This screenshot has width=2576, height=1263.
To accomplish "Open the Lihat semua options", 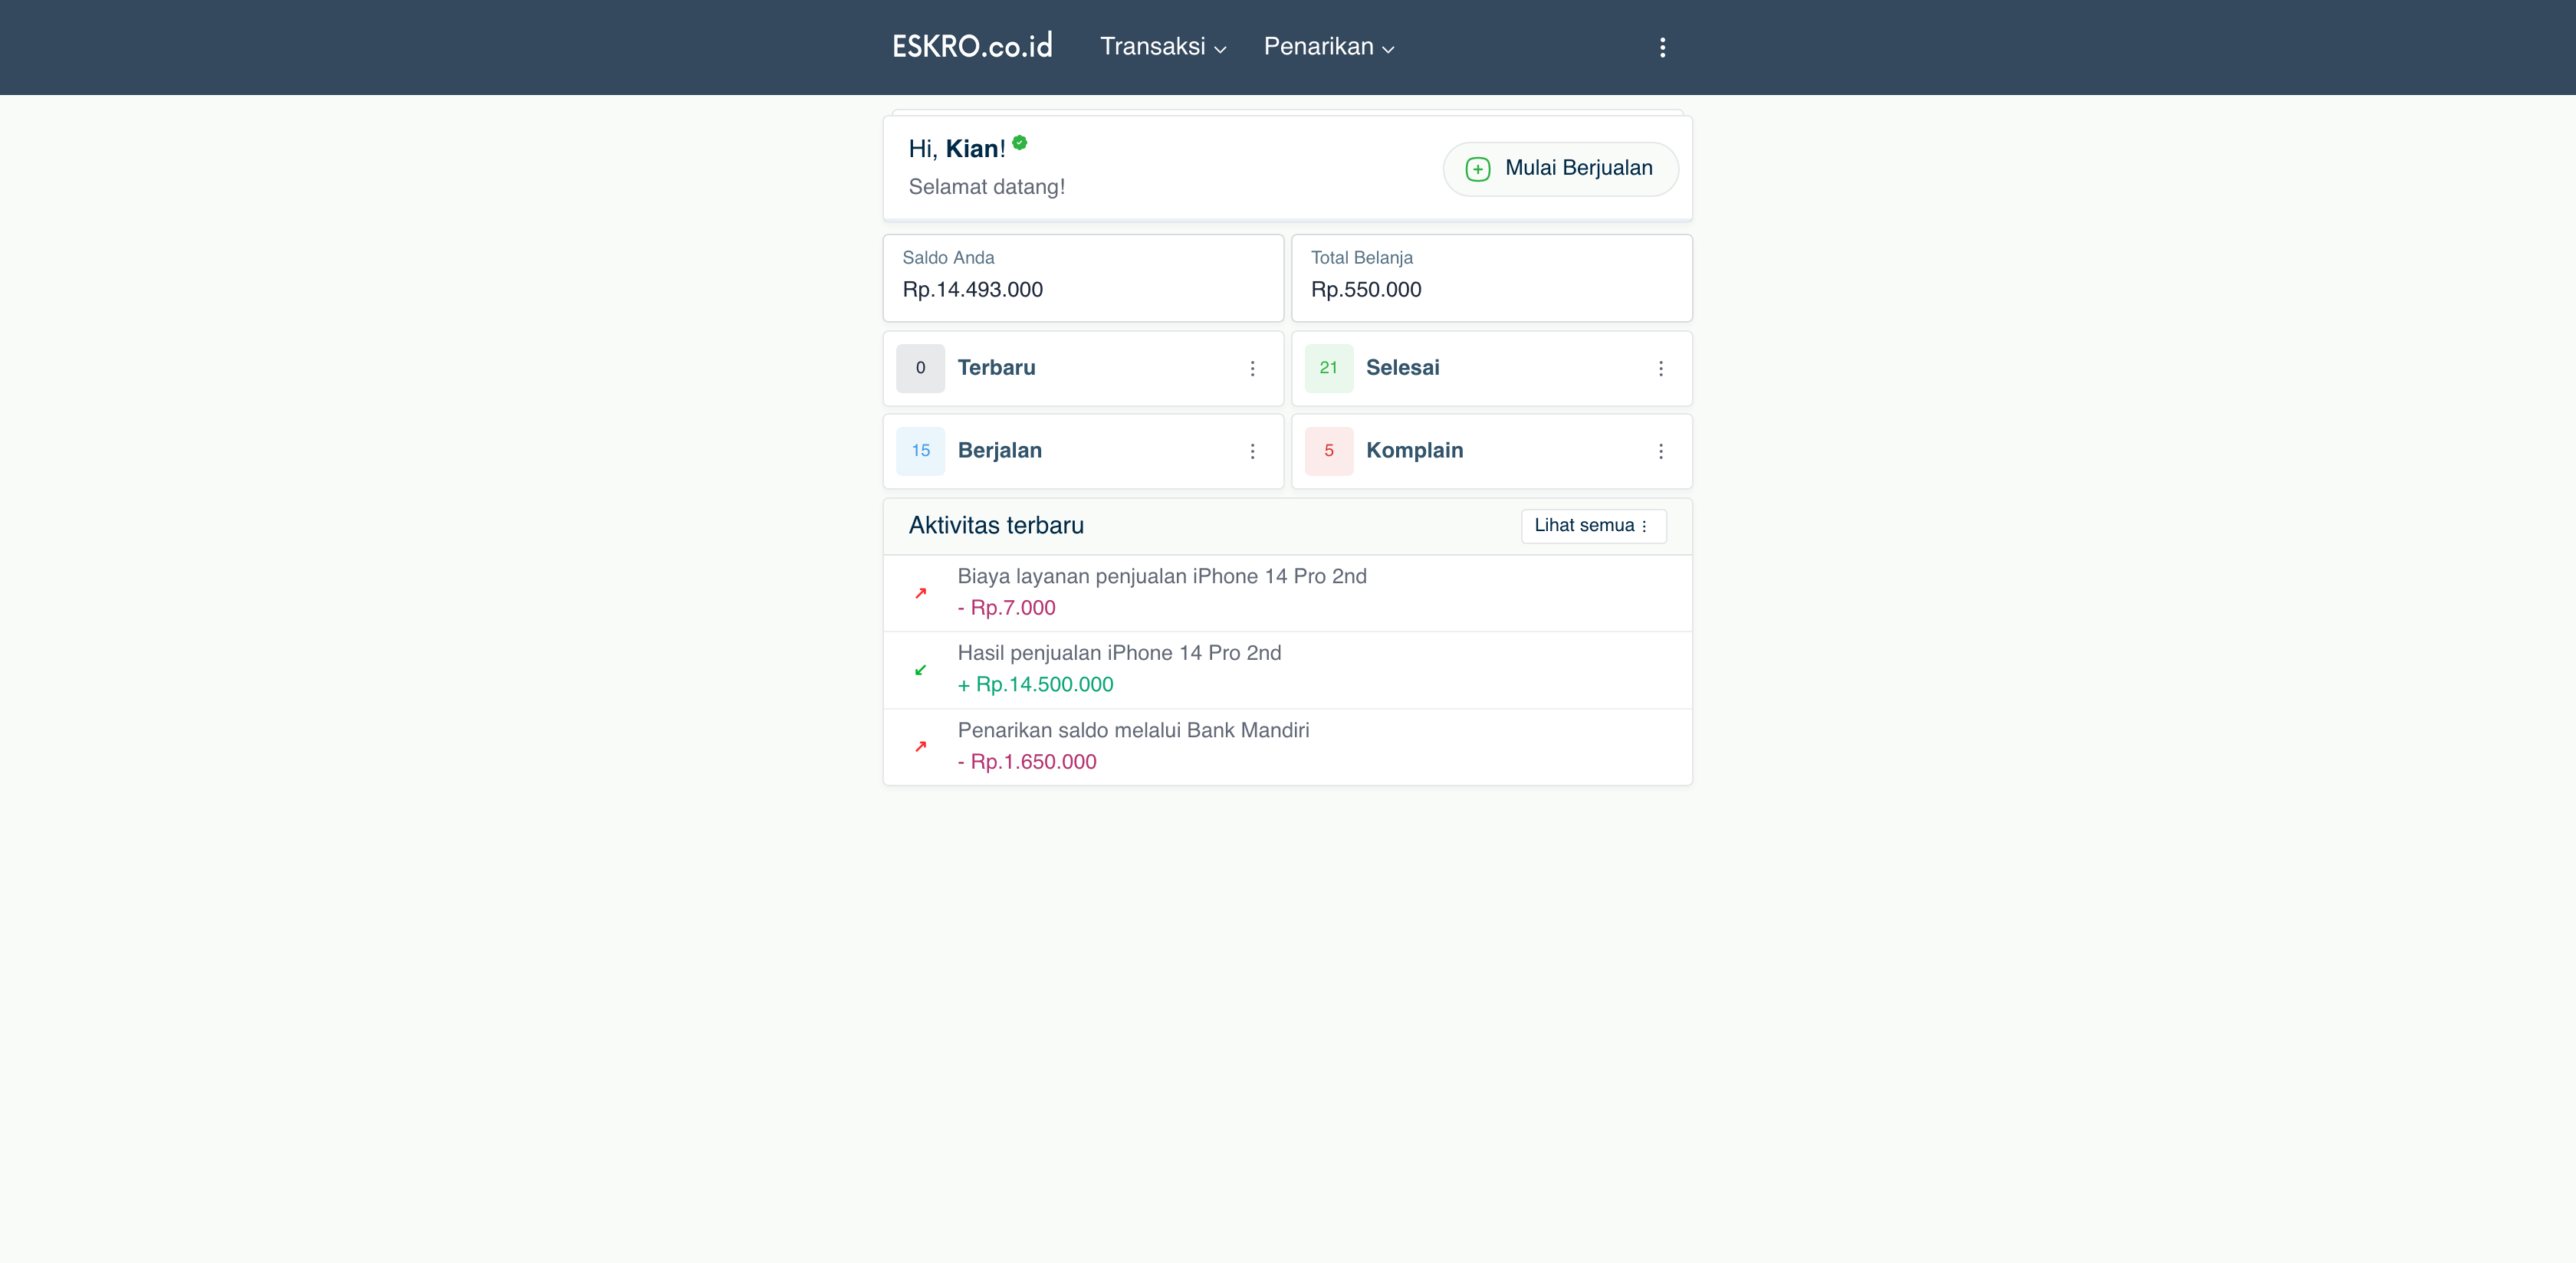I will tap(1593, 525).
